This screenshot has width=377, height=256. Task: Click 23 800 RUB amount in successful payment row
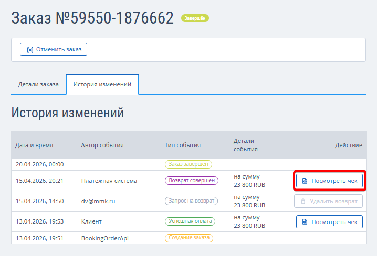249,226
